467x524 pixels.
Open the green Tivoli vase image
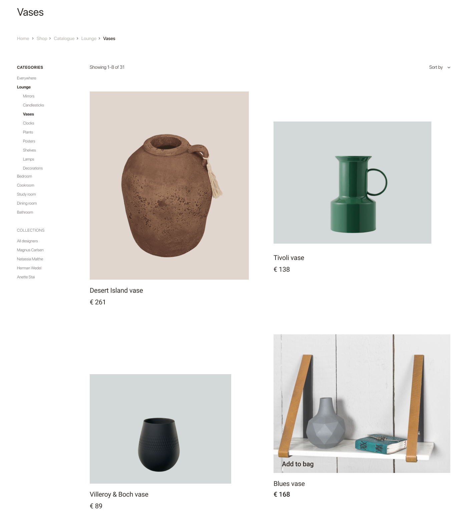pyautogui.click(x=352, y=182)
